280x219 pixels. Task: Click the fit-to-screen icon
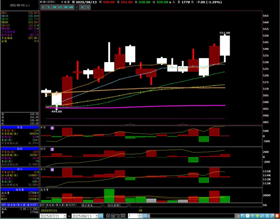[x=267, y=216]
